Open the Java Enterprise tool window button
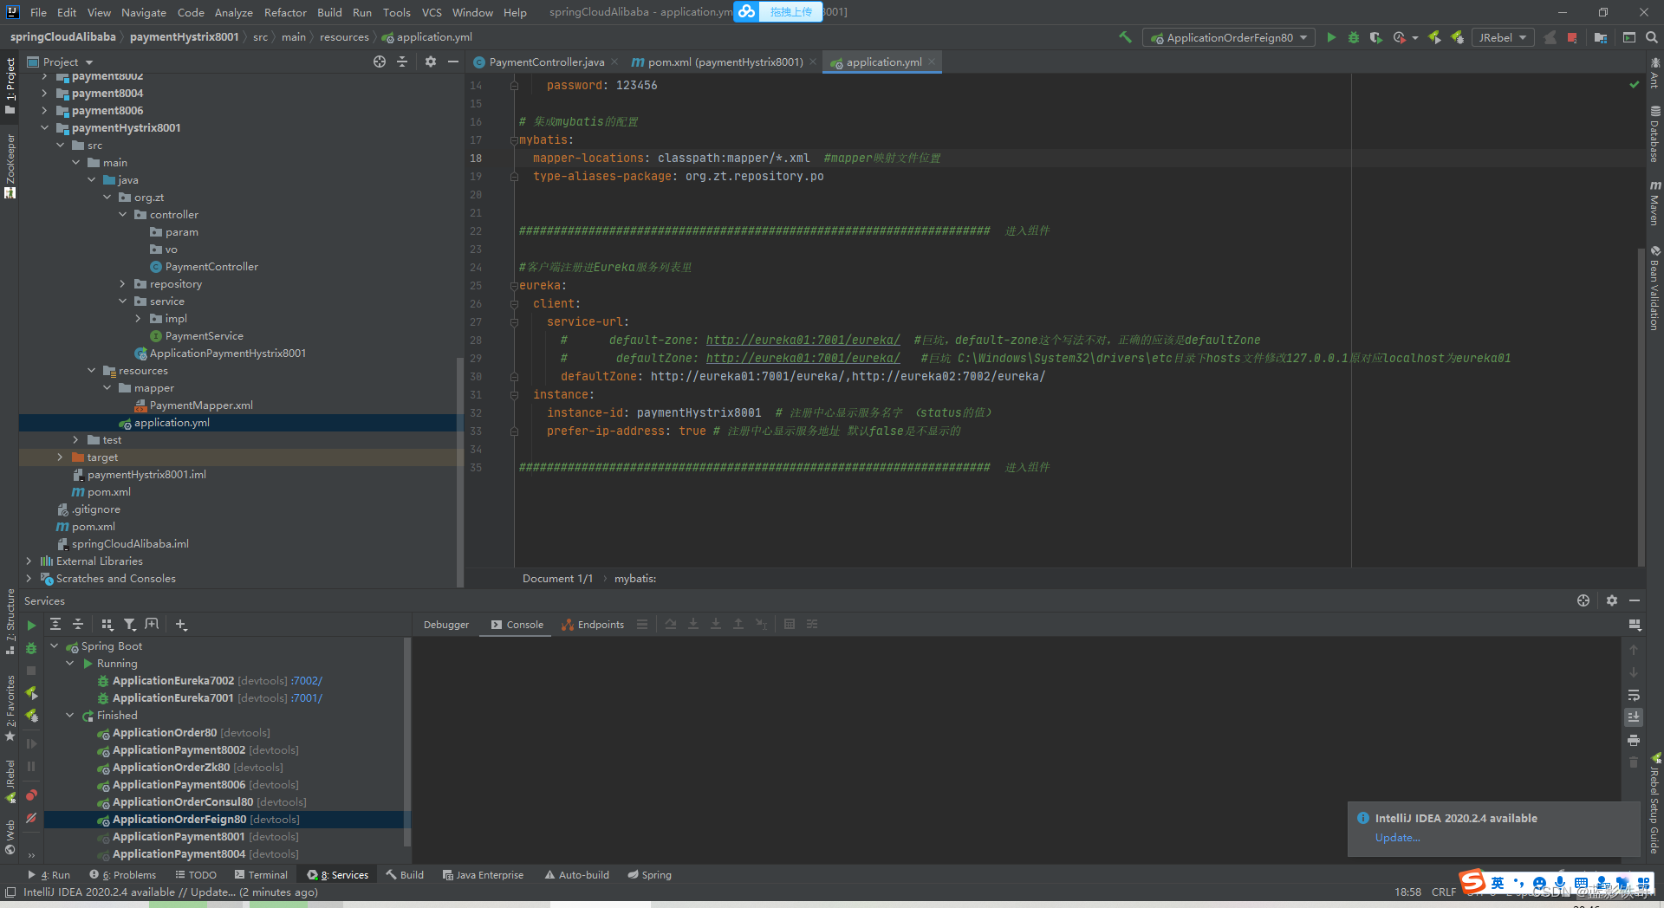This screenshot has width=1664, height=908. (483, 875)
